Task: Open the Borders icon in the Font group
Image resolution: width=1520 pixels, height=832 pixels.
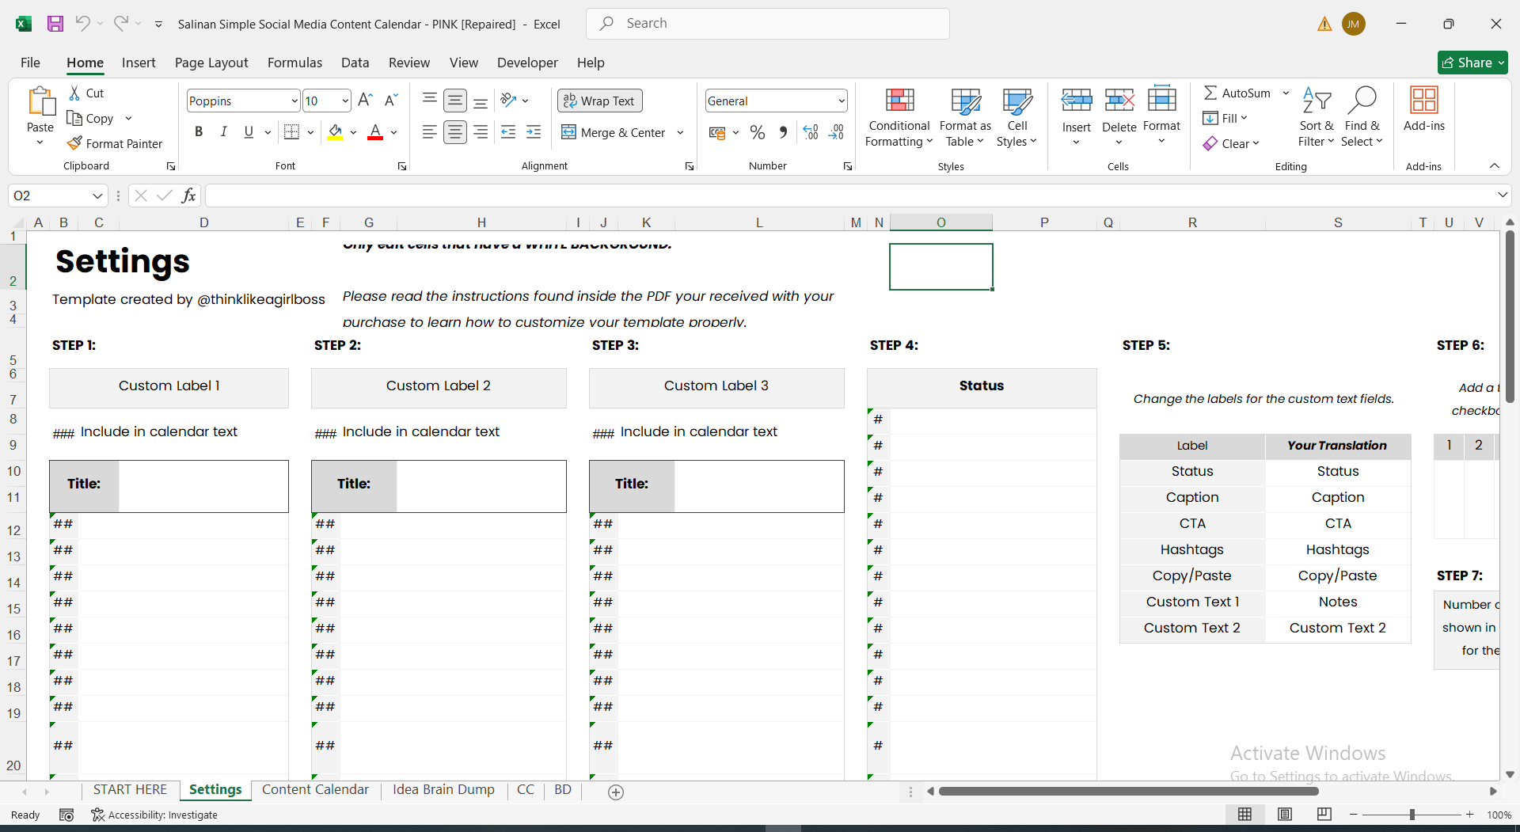Action: [x=291, y=132]
